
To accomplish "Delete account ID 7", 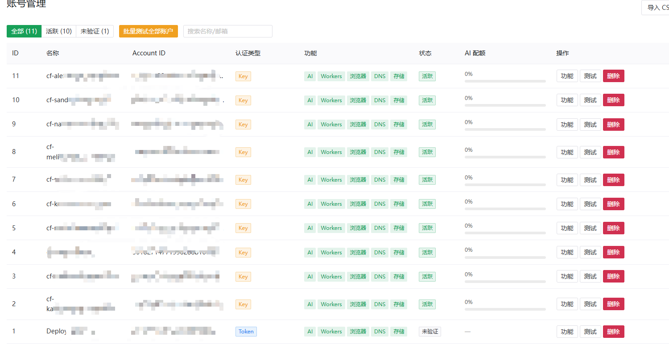I will coord(614,180).
